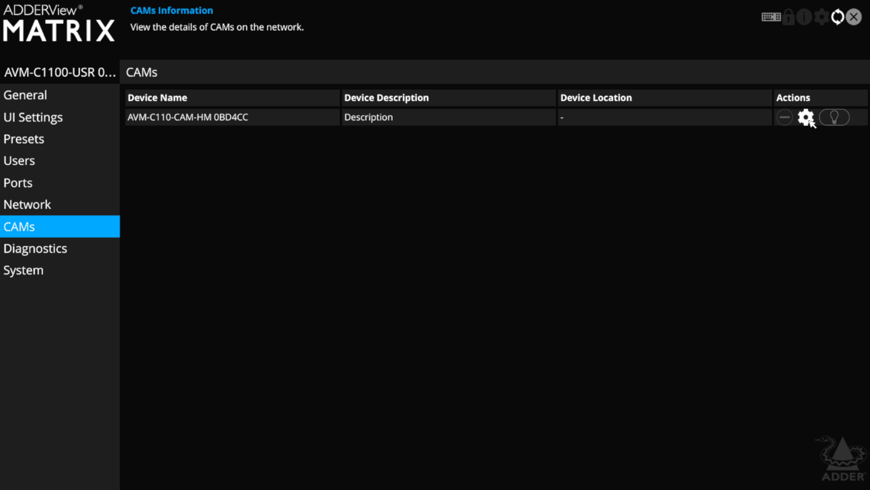Select the CAMs sidebar item
This screenshot has height=490, width=870.
[x=60, y=226]
